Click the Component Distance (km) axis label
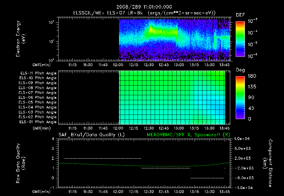 point(268,163)
